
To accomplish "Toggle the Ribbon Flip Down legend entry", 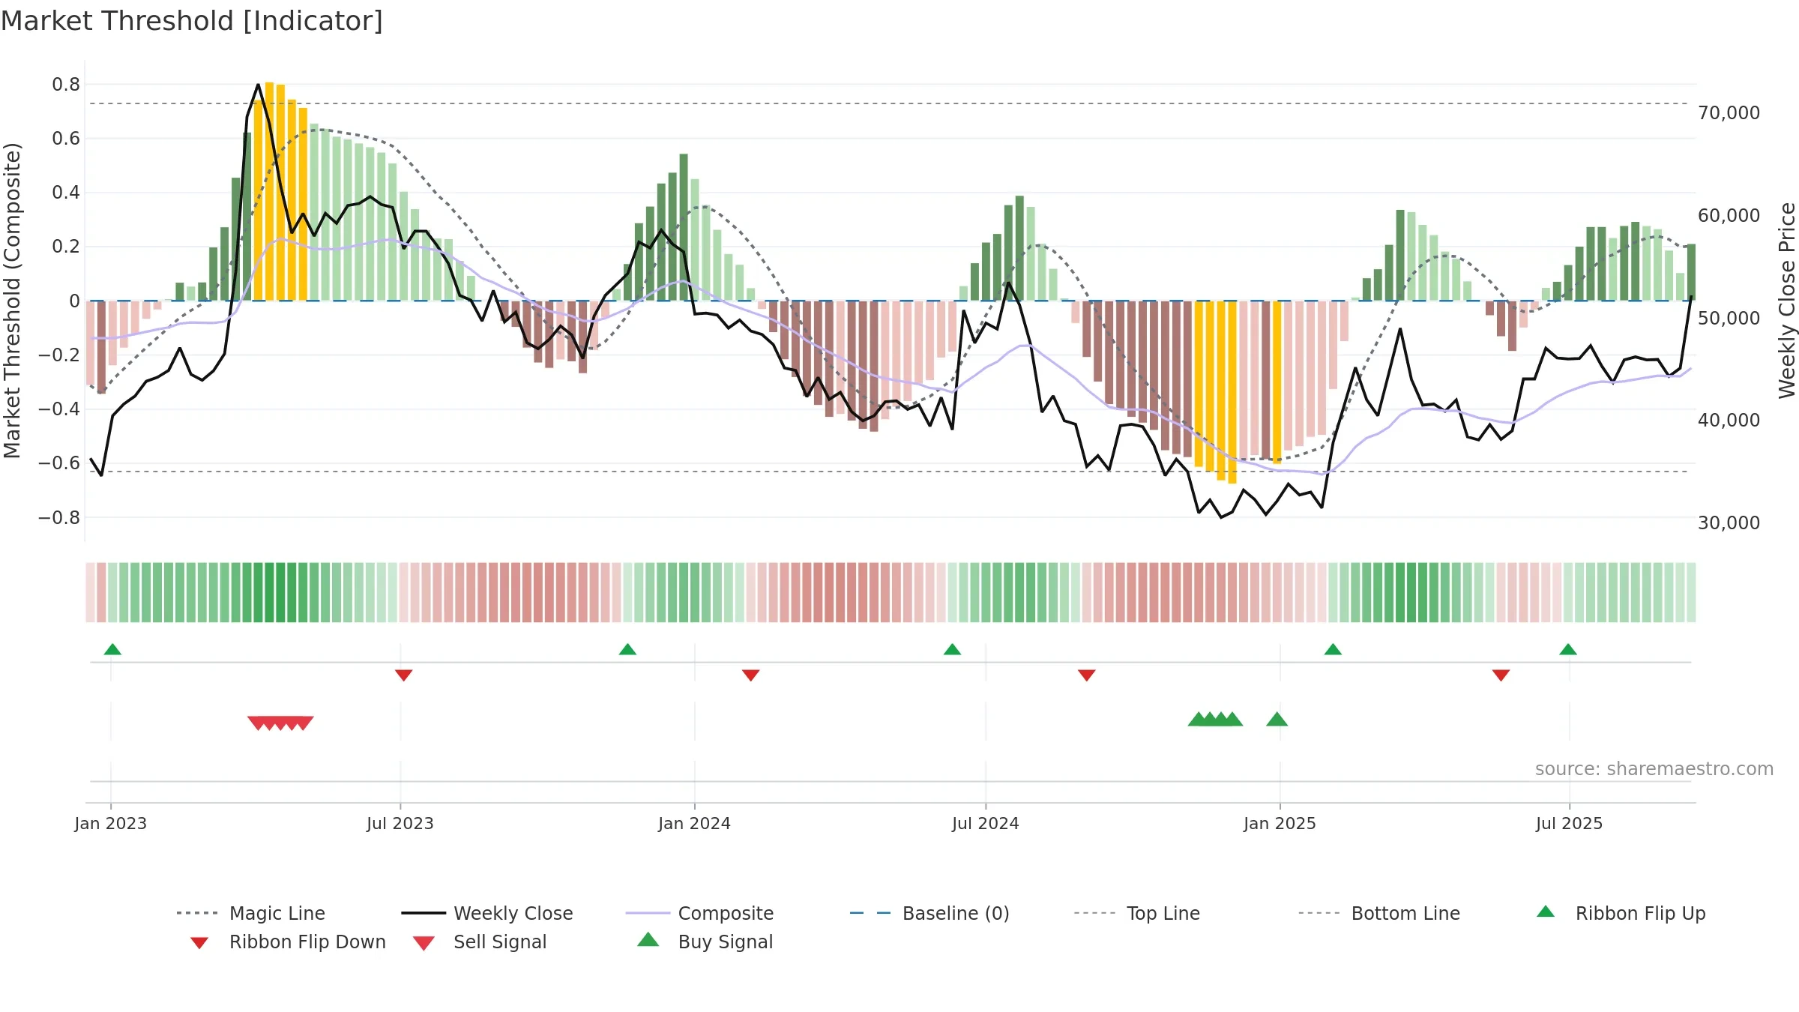I will pyautogui.click(x=288, y=942).
